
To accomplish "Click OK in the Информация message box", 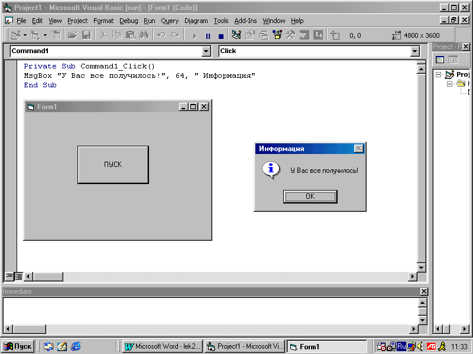I will tap(310, 196).
